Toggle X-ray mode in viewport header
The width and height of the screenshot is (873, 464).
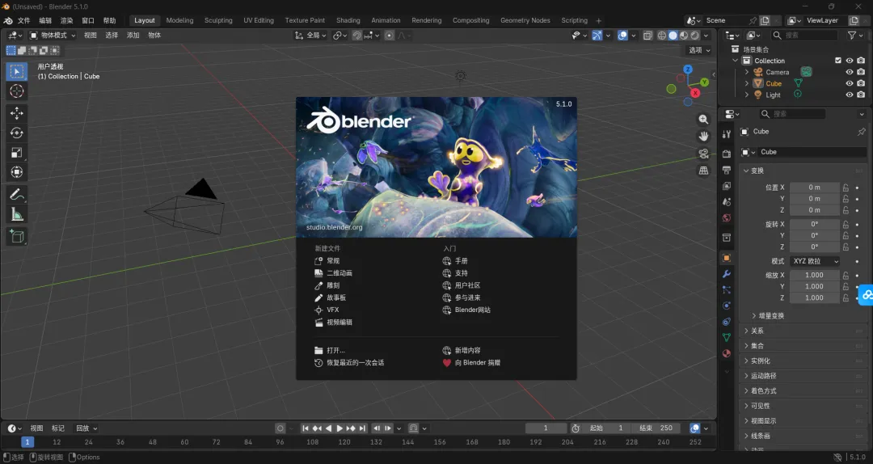click(x=647, y=35)
